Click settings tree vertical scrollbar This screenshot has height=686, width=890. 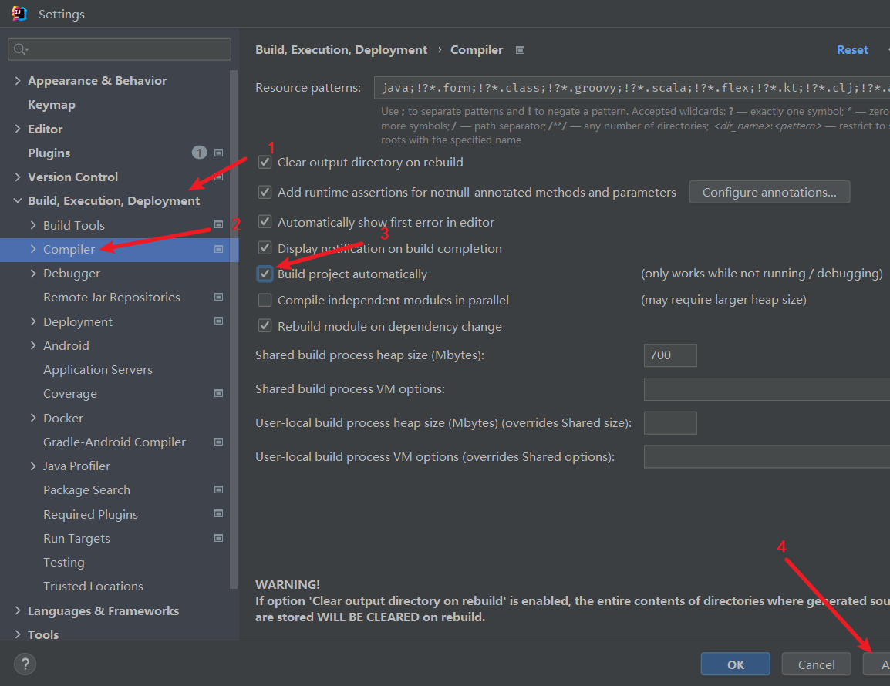[x=234, y=329]
